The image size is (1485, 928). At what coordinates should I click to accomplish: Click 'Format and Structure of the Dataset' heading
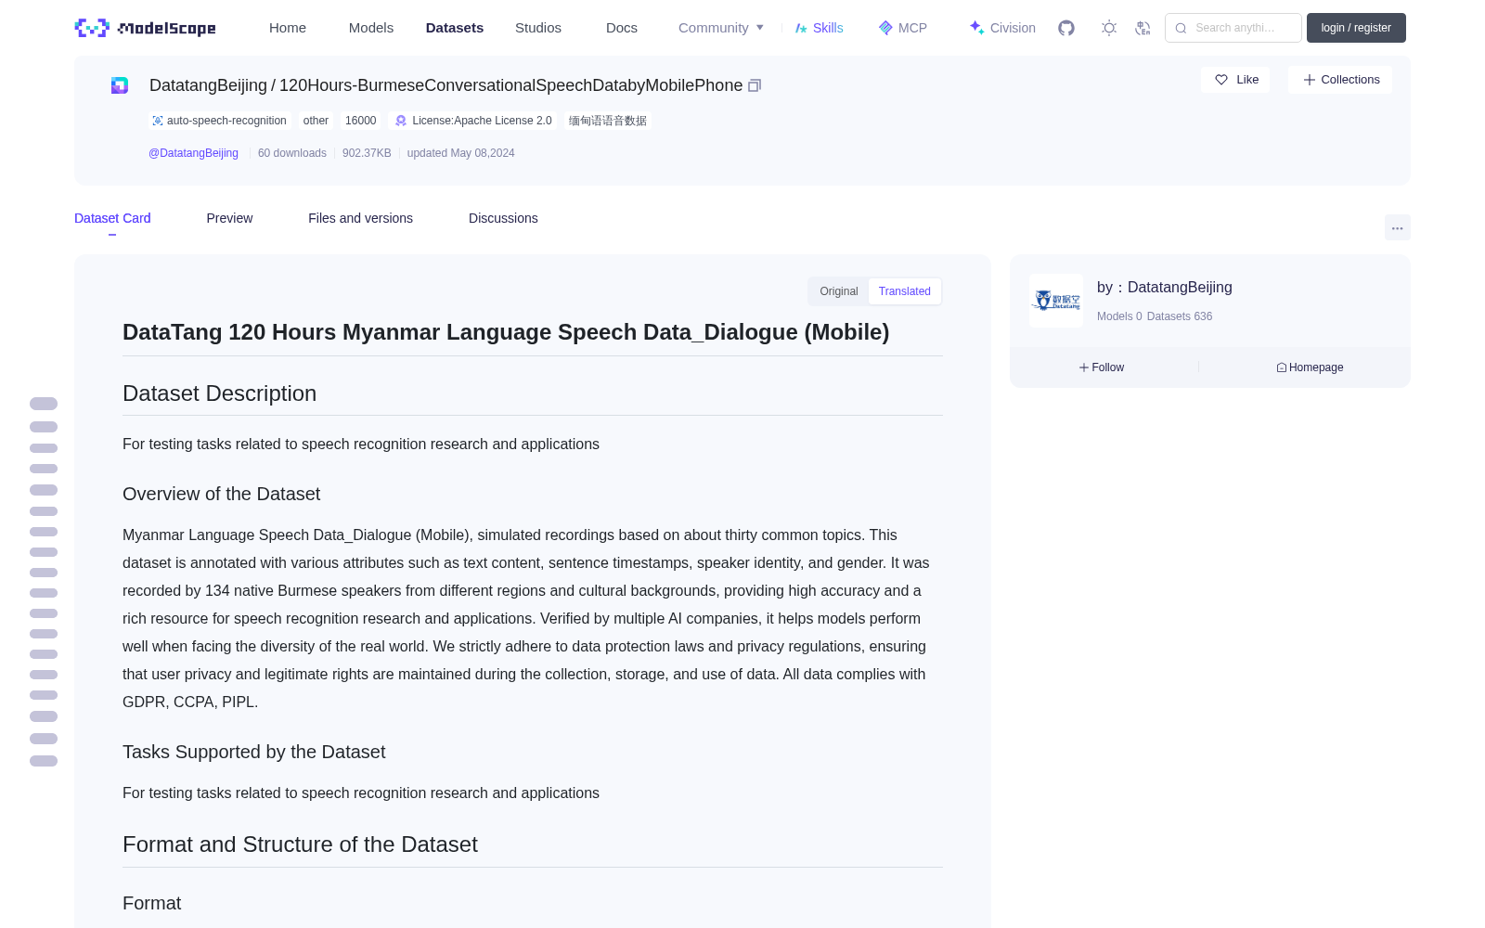coord(300,844)
